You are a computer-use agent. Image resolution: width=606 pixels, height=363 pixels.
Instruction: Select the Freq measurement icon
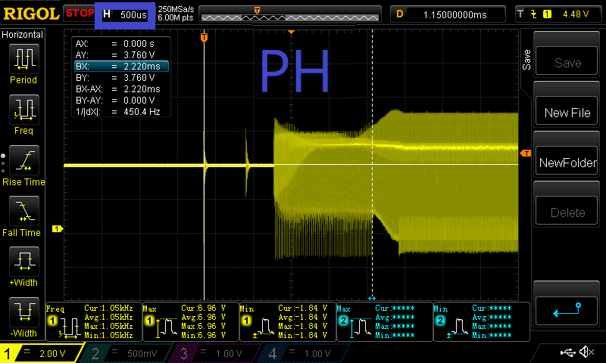click(24, 109)
